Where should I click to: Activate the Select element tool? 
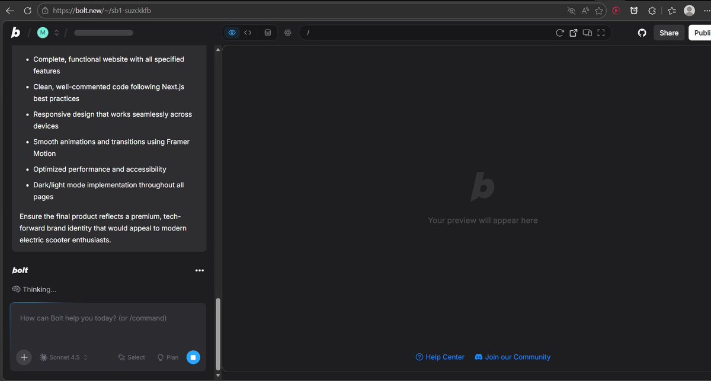coord(131,357)
